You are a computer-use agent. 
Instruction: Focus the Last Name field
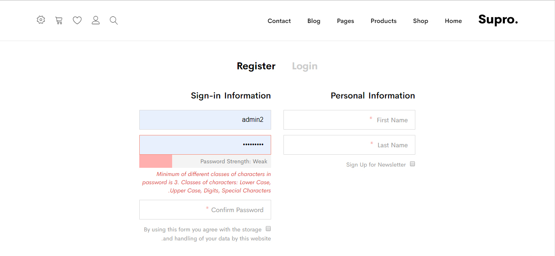[349, 145]
